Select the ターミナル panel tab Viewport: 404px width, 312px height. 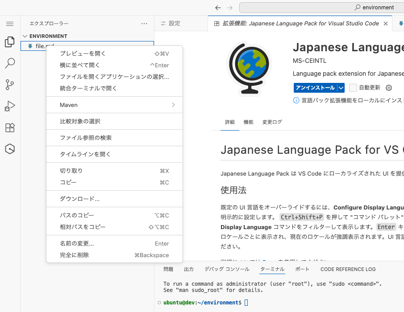point(272,269)
